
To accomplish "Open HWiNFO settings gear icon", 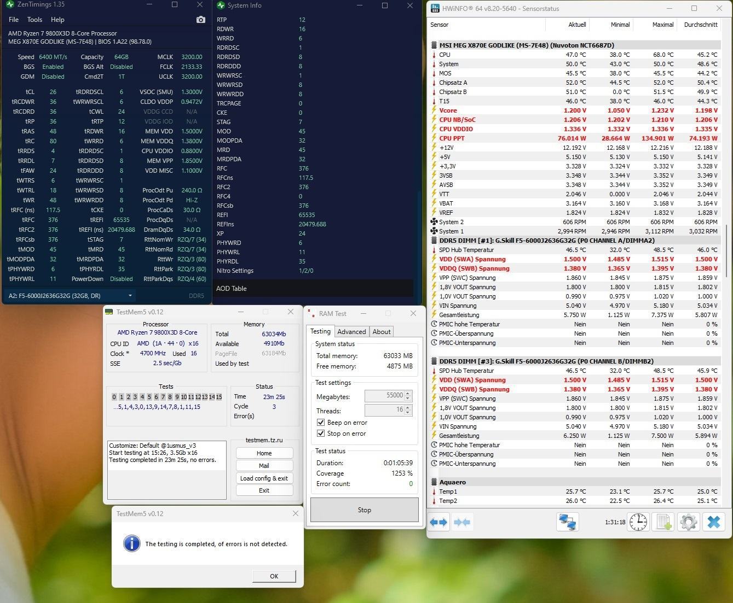I will 688,522.
